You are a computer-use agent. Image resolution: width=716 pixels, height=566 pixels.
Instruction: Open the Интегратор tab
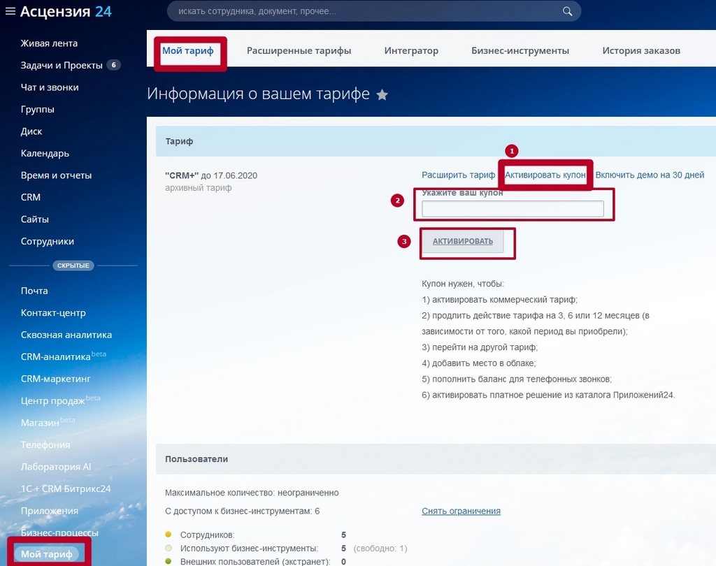pos(411,51)
